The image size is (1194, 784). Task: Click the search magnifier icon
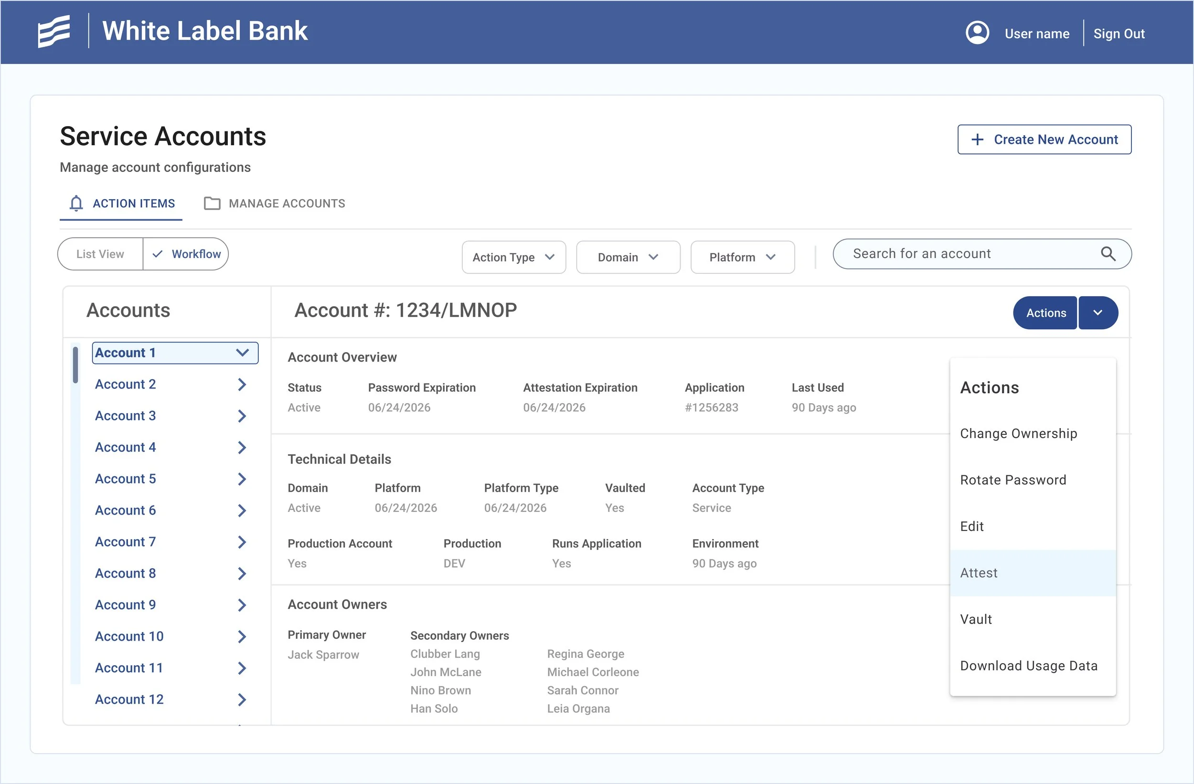coord(1108,254)
